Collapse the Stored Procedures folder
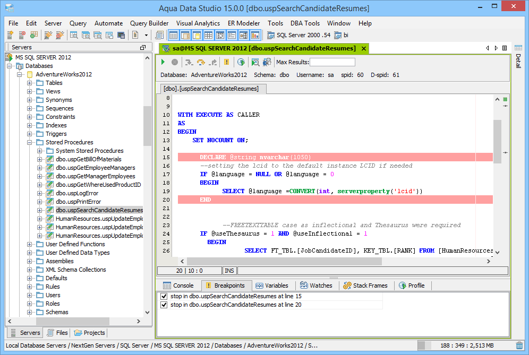The image size is (529, 355). [x=30, y=142]
